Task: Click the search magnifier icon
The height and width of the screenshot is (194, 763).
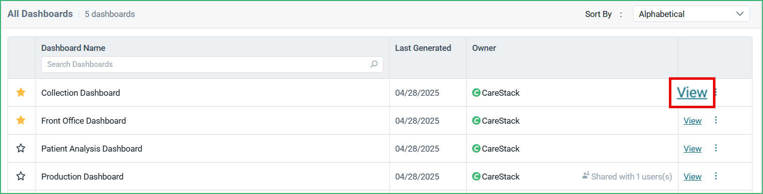Action: pyautogui.click(x=374, y=64)
